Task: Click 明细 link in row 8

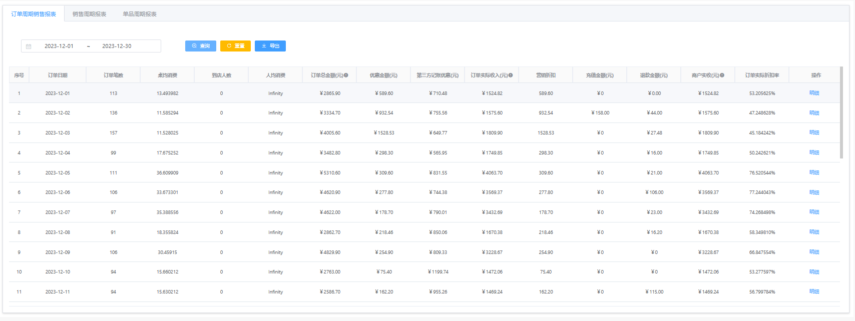Action: pos(814,232)
